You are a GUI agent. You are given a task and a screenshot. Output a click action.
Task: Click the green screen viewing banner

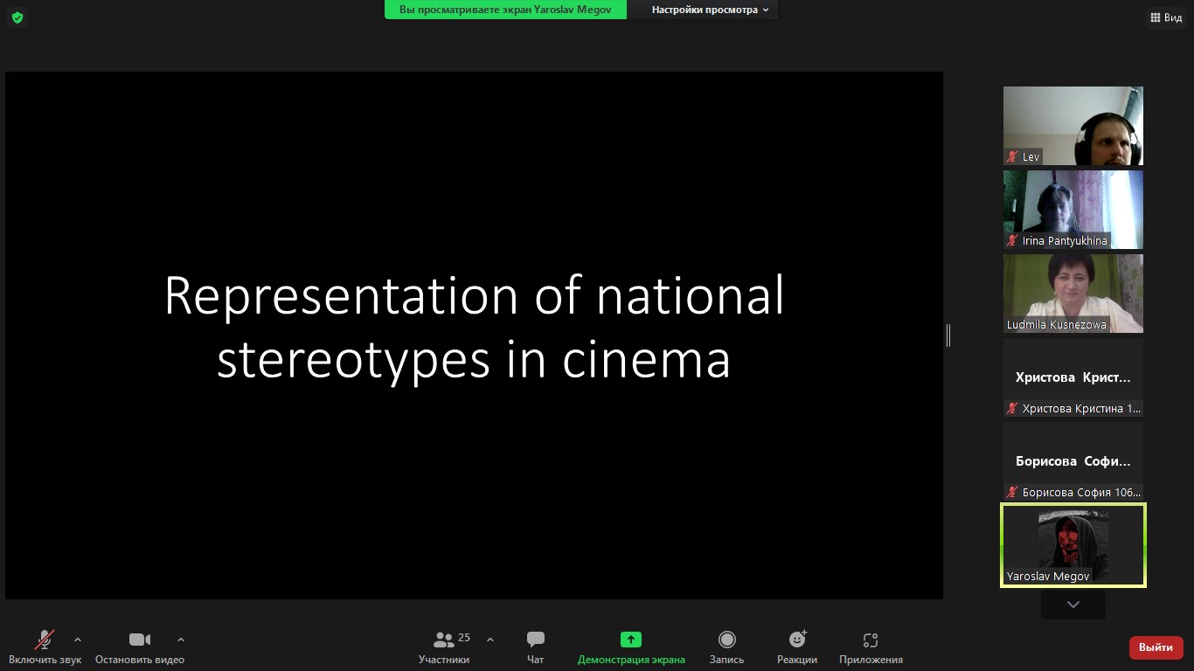(x=505, y=10)
